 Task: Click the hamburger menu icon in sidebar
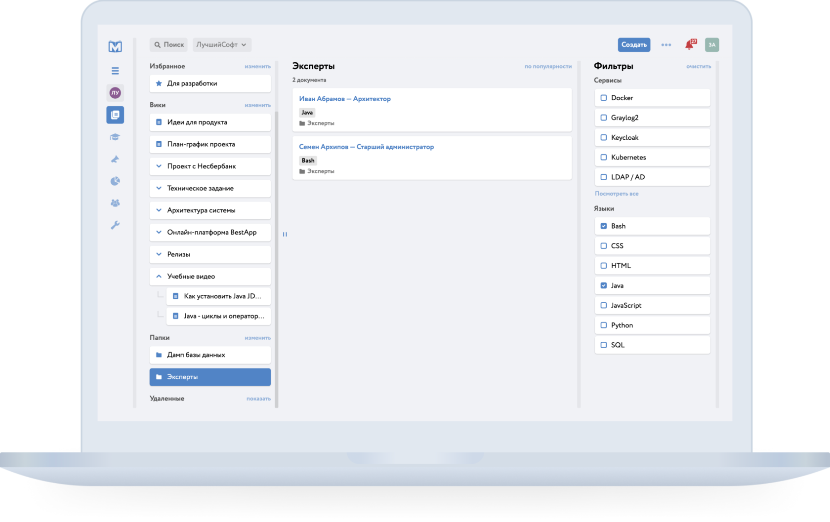point(115,71)
